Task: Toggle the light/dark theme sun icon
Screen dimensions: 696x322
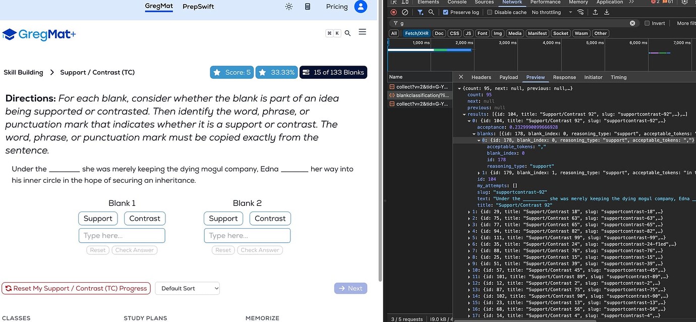Action: click(x=288, y=7)
